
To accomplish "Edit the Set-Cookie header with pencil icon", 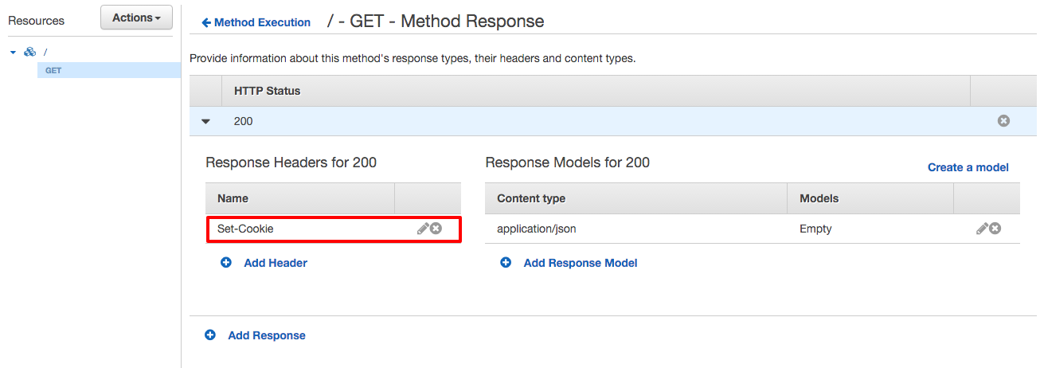I will (x=423, y=229).
